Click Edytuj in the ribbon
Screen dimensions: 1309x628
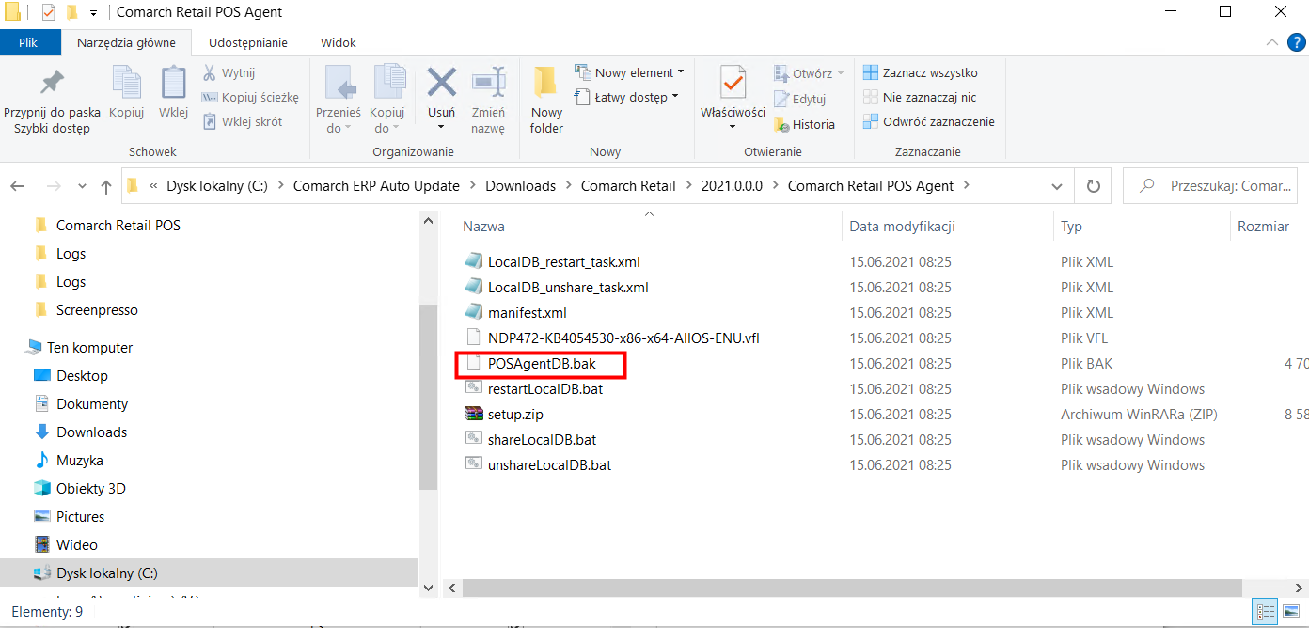[800, 99]
